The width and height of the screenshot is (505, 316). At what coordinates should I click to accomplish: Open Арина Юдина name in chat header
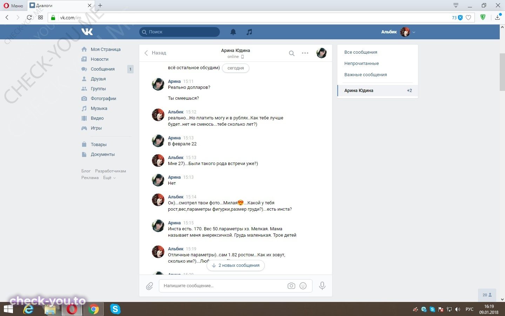(x=235, y=51)
